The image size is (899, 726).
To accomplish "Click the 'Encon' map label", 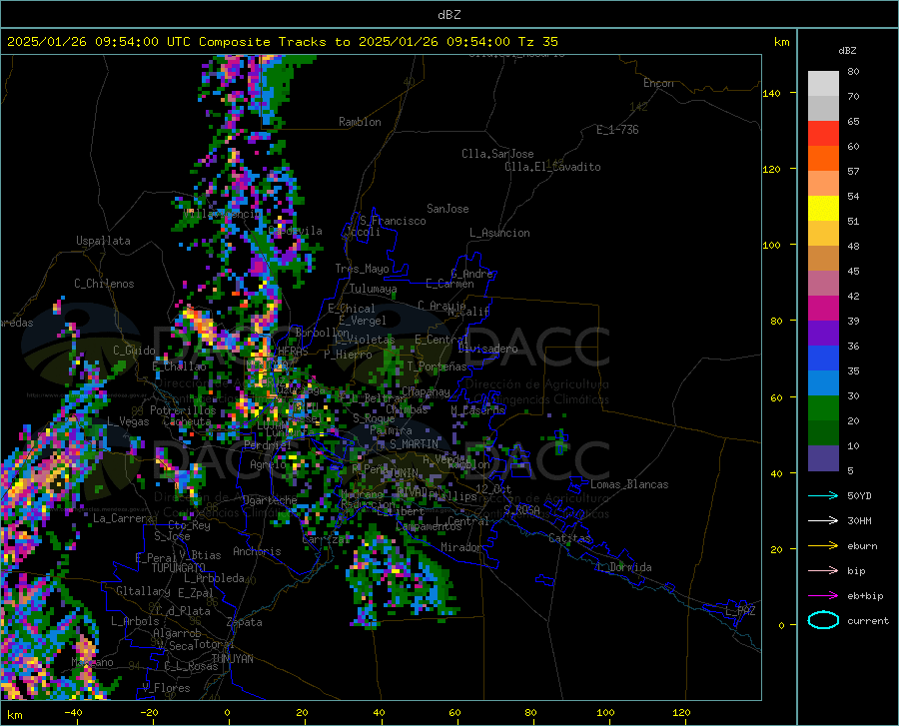I will (x=658, y=83).
